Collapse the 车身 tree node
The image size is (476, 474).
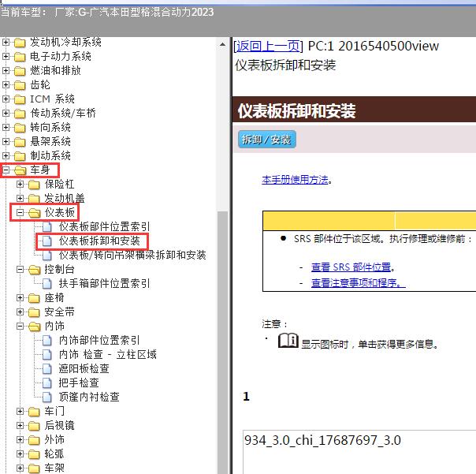pos(6,170)
